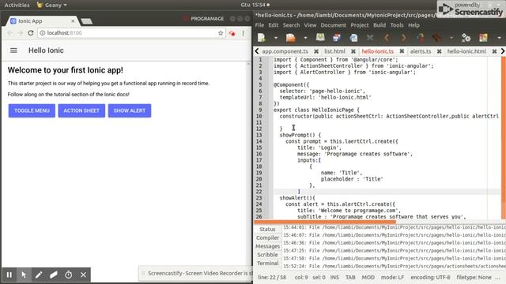Close the hello-ionic.html tab

point(494,51)
